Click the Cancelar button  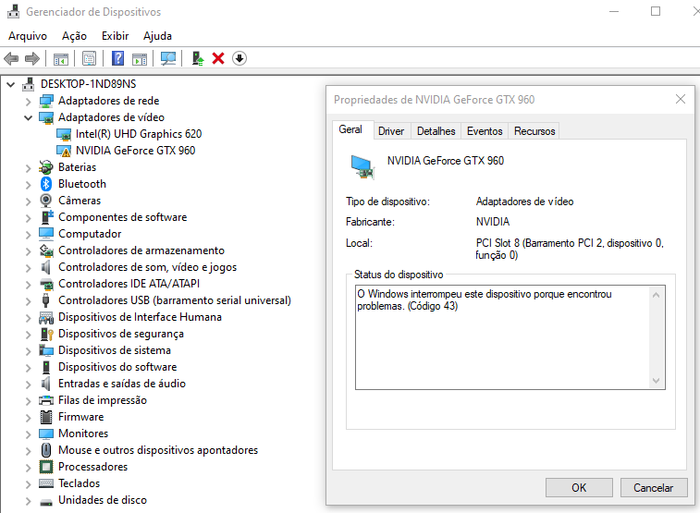(654, 487)
